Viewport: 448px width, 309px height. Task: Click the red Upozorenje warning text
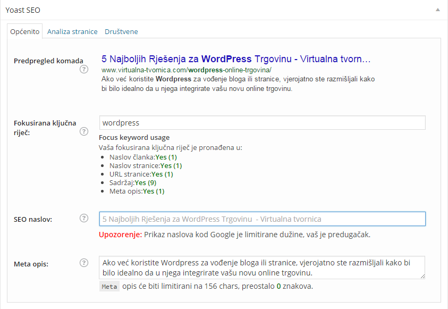point(120,235)
